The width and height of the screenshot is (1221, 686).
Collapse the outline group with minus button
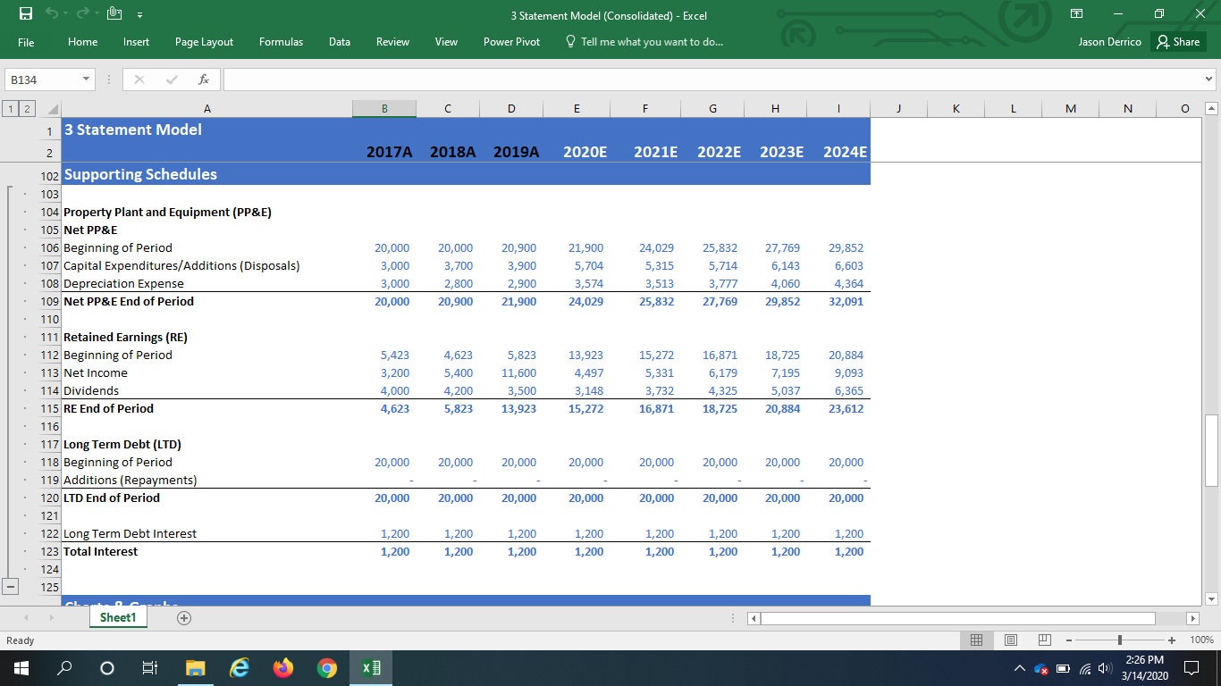11,587
